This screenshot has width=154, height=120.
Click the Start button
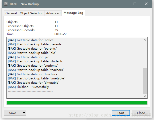click(121, 113)
